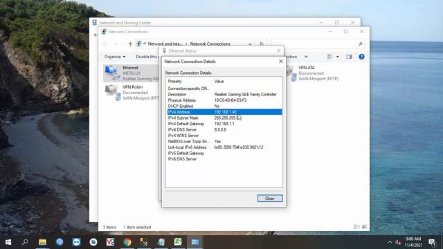443x249 pixels.
Task: Click the Back navigation arrow
Action: pyautogui.click(x=105, y=44)
